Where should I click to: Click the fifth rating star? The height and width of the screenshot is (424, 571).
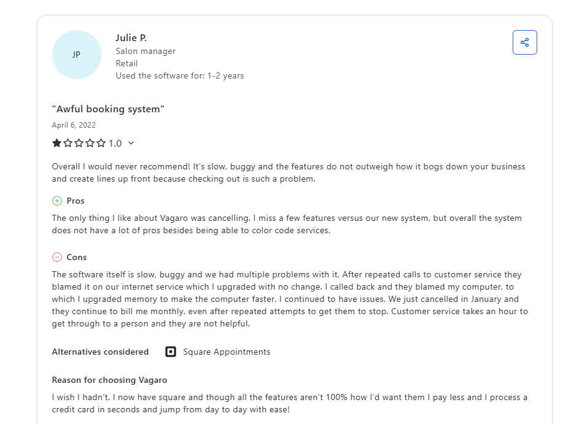(x=101, y=143)
